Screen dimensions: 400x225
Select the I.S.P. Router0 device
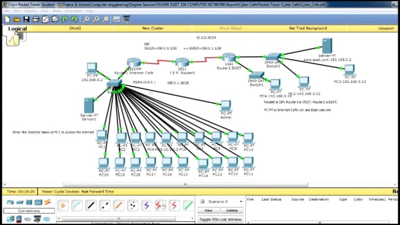coord(182,62)
